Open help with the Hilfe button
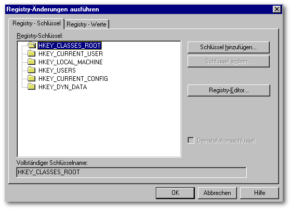Viewport: 292px width, 210px height. coord(259,193)
